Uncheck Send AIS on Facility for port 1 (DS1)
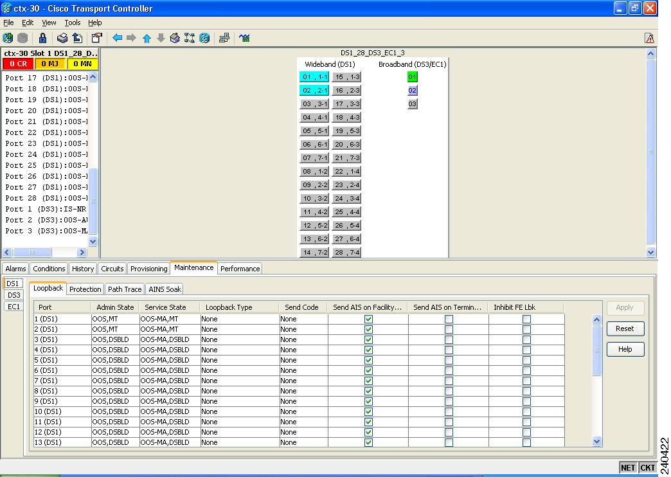Screen dimensions: 671x477 click(x=368, y=319)
